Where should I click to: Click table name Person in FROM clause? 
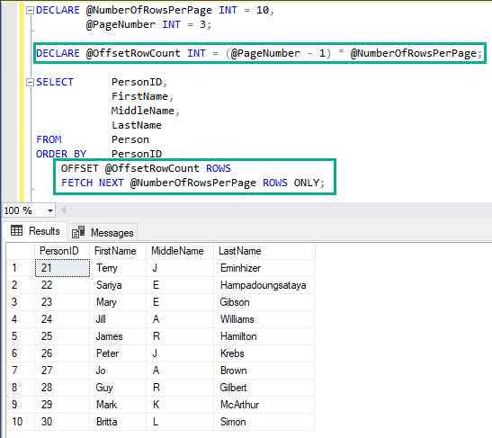pos(130,139)
